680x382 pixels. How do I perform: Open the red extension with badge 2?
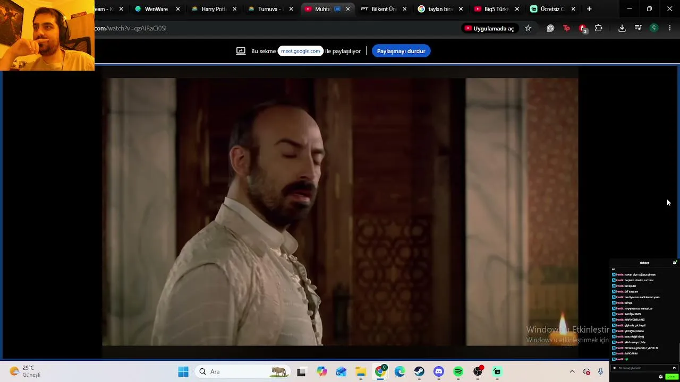pos(583,29)
